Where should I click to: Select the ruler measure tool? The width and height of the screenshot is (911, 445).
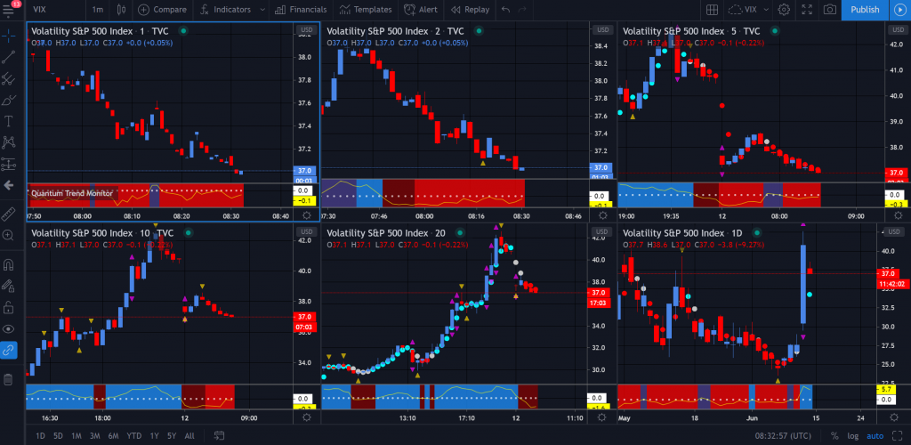click(x=9, y=214)
